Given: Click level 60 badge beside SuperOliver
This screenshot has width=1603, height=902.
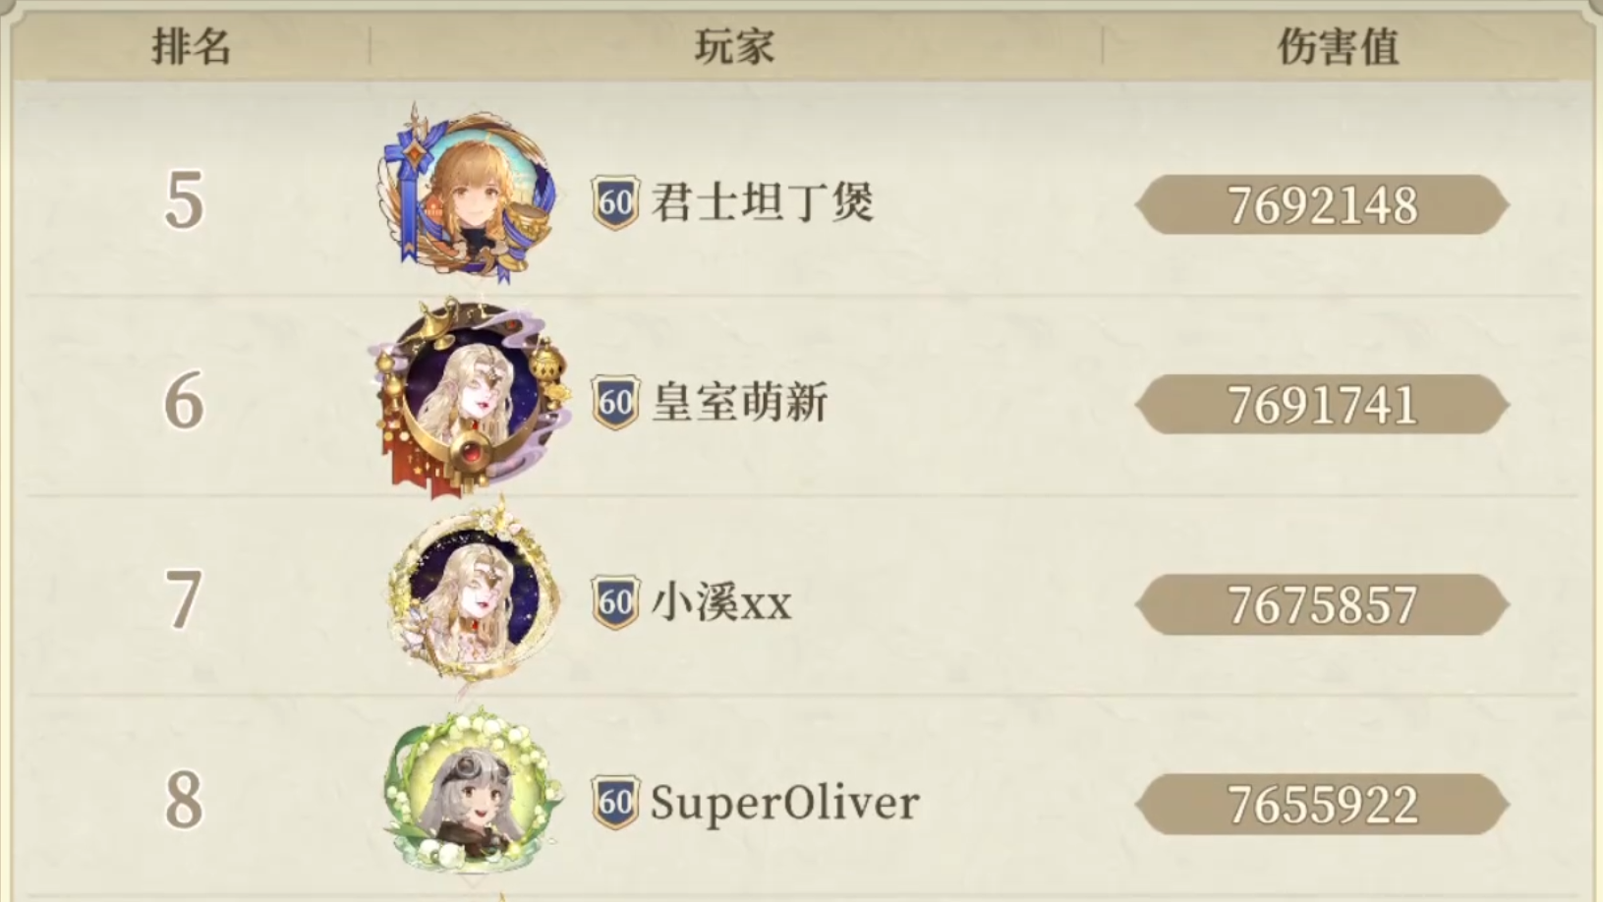Looking at the screenshot, I should [616, 802].
